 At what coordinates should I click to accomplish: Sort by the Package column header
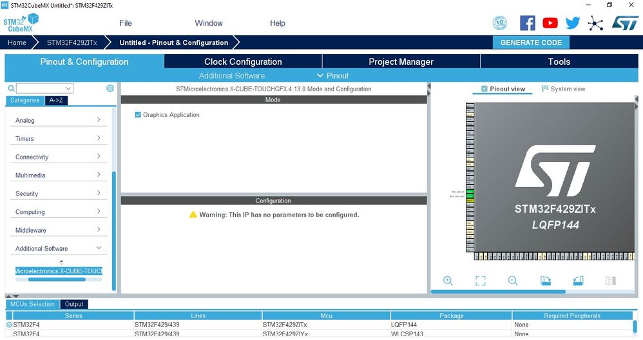452,316
